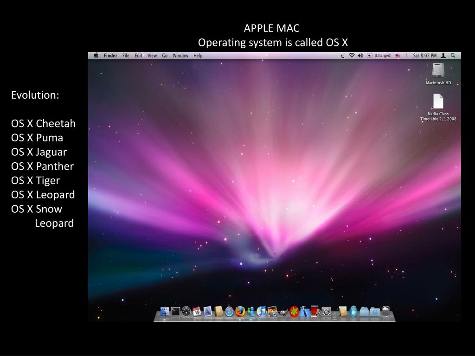Open the File menu
The height and width of the screenshot is (356, 475).
[x=126, y=56]
